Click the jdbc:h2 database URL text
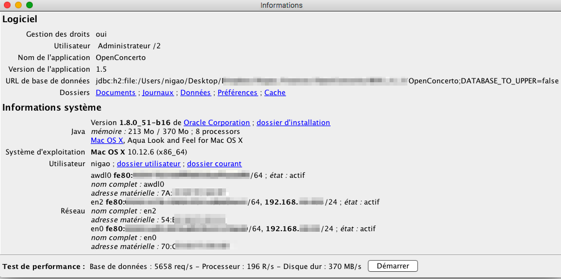This screenshot has width=561, height=279. pyautogui.click(x=327, y=81)
